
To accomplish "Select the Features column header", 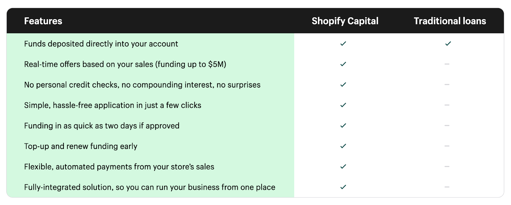I will (43, 21).
